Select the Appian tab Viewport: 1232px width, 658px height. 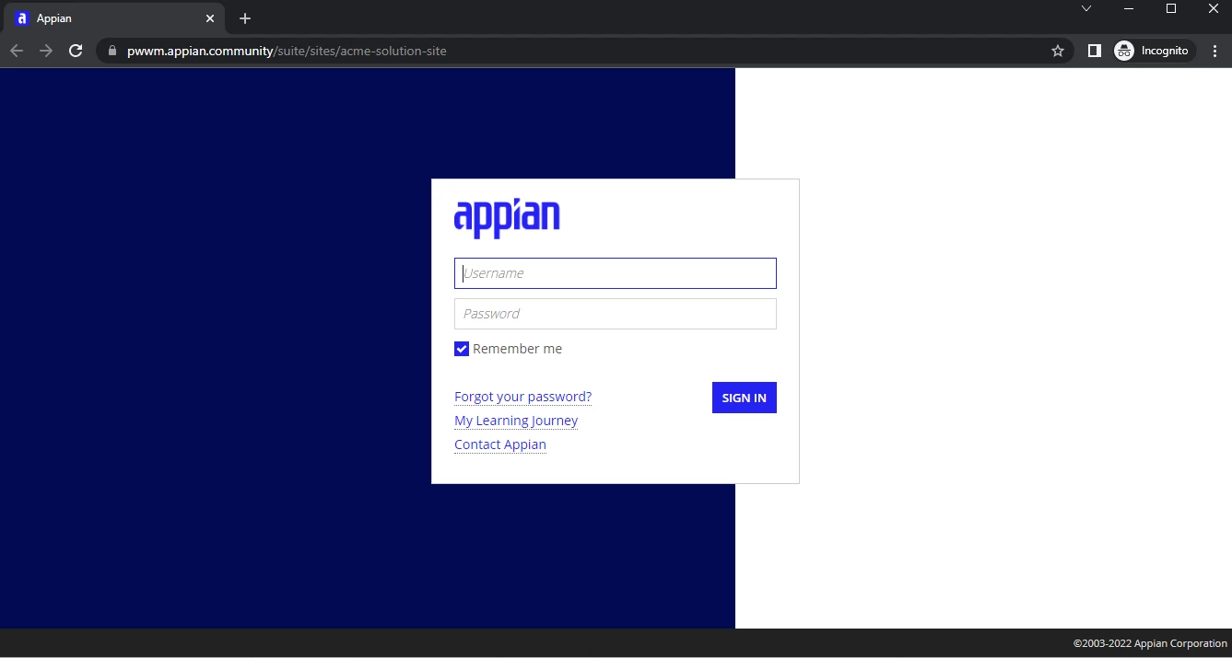pos(115,18)
